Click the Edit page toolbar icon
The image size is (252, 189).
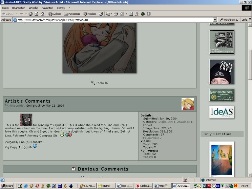[131, 14]
